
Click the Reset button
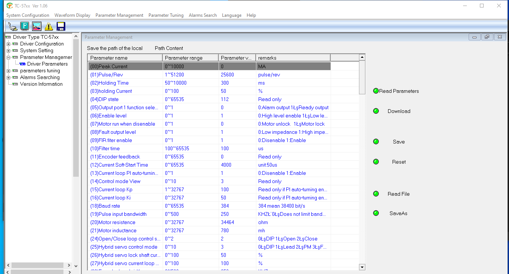(399, 162)
